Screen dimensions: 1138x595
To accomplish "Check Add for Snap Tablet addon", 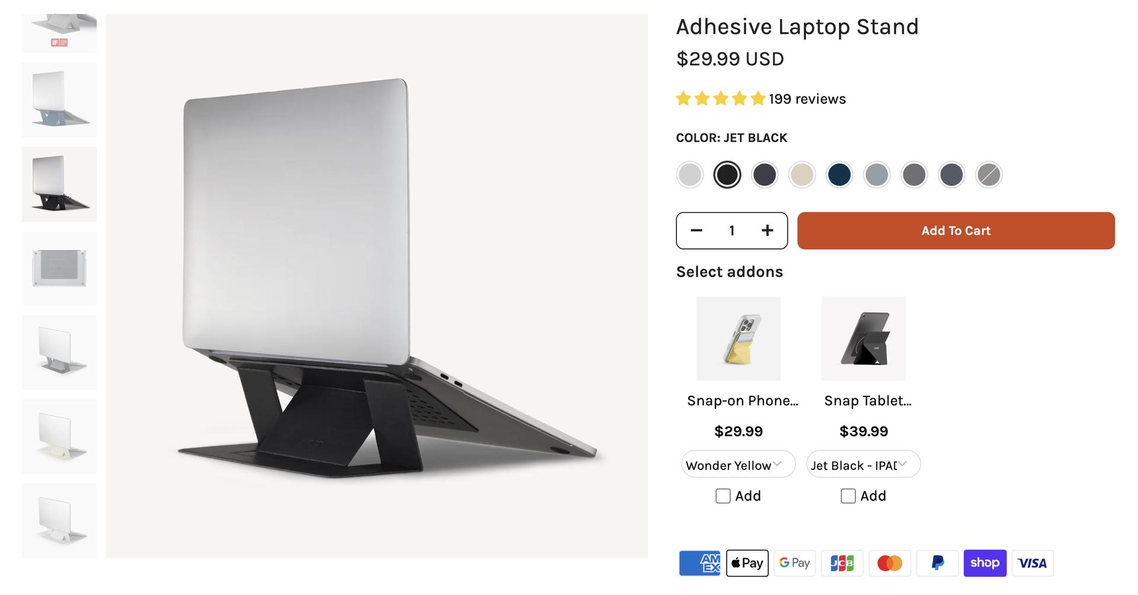I will (x=848, y=496).
